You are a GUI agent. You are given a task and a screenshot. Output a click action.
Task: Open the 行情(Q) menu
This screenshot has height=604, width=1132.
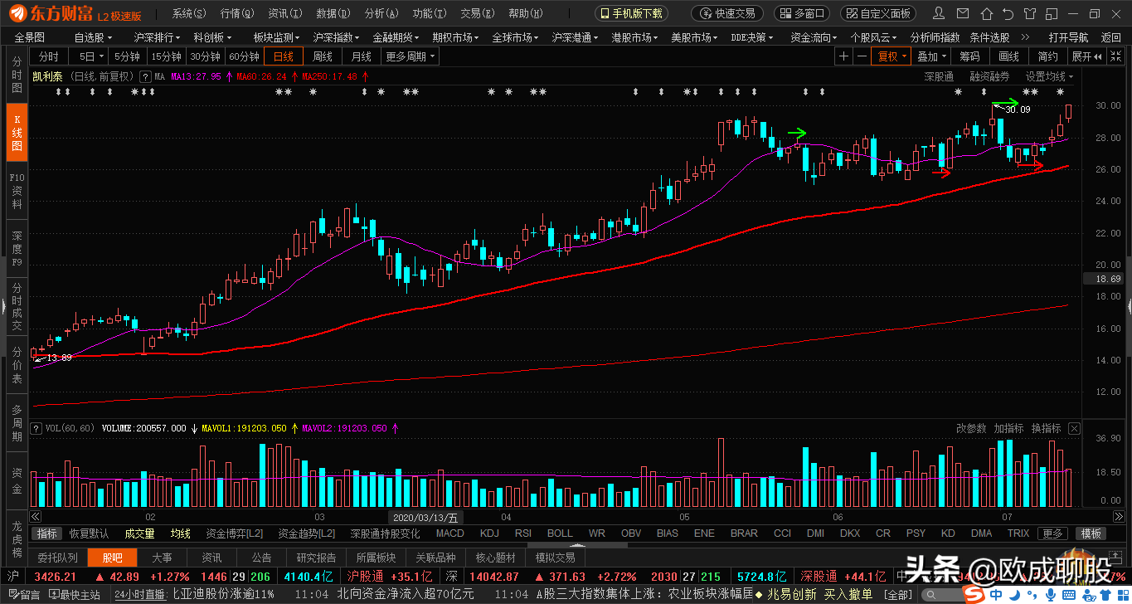pos(237,13)
